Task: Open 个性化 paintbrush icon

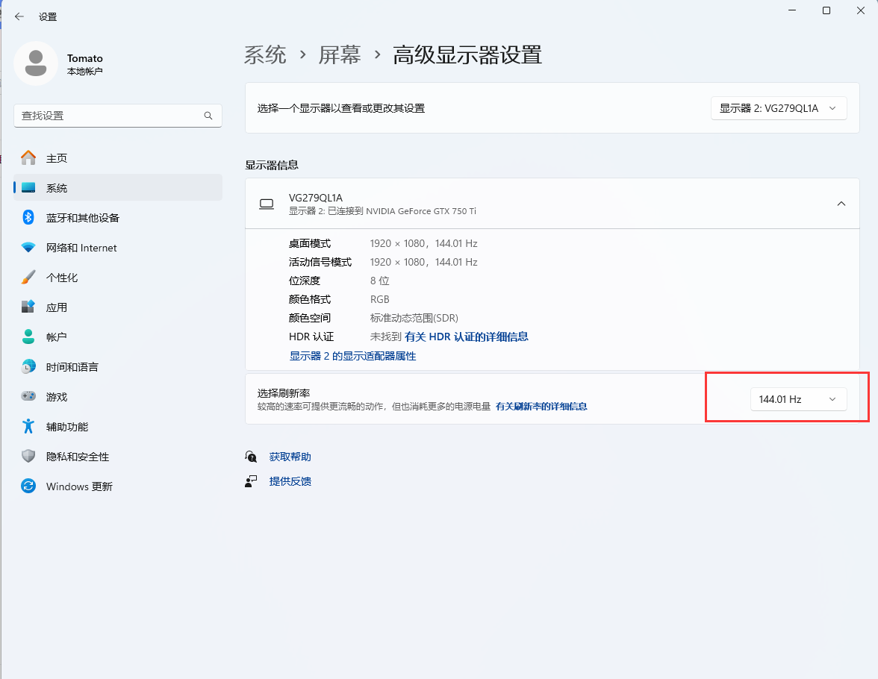Action: tap(28, 278)
